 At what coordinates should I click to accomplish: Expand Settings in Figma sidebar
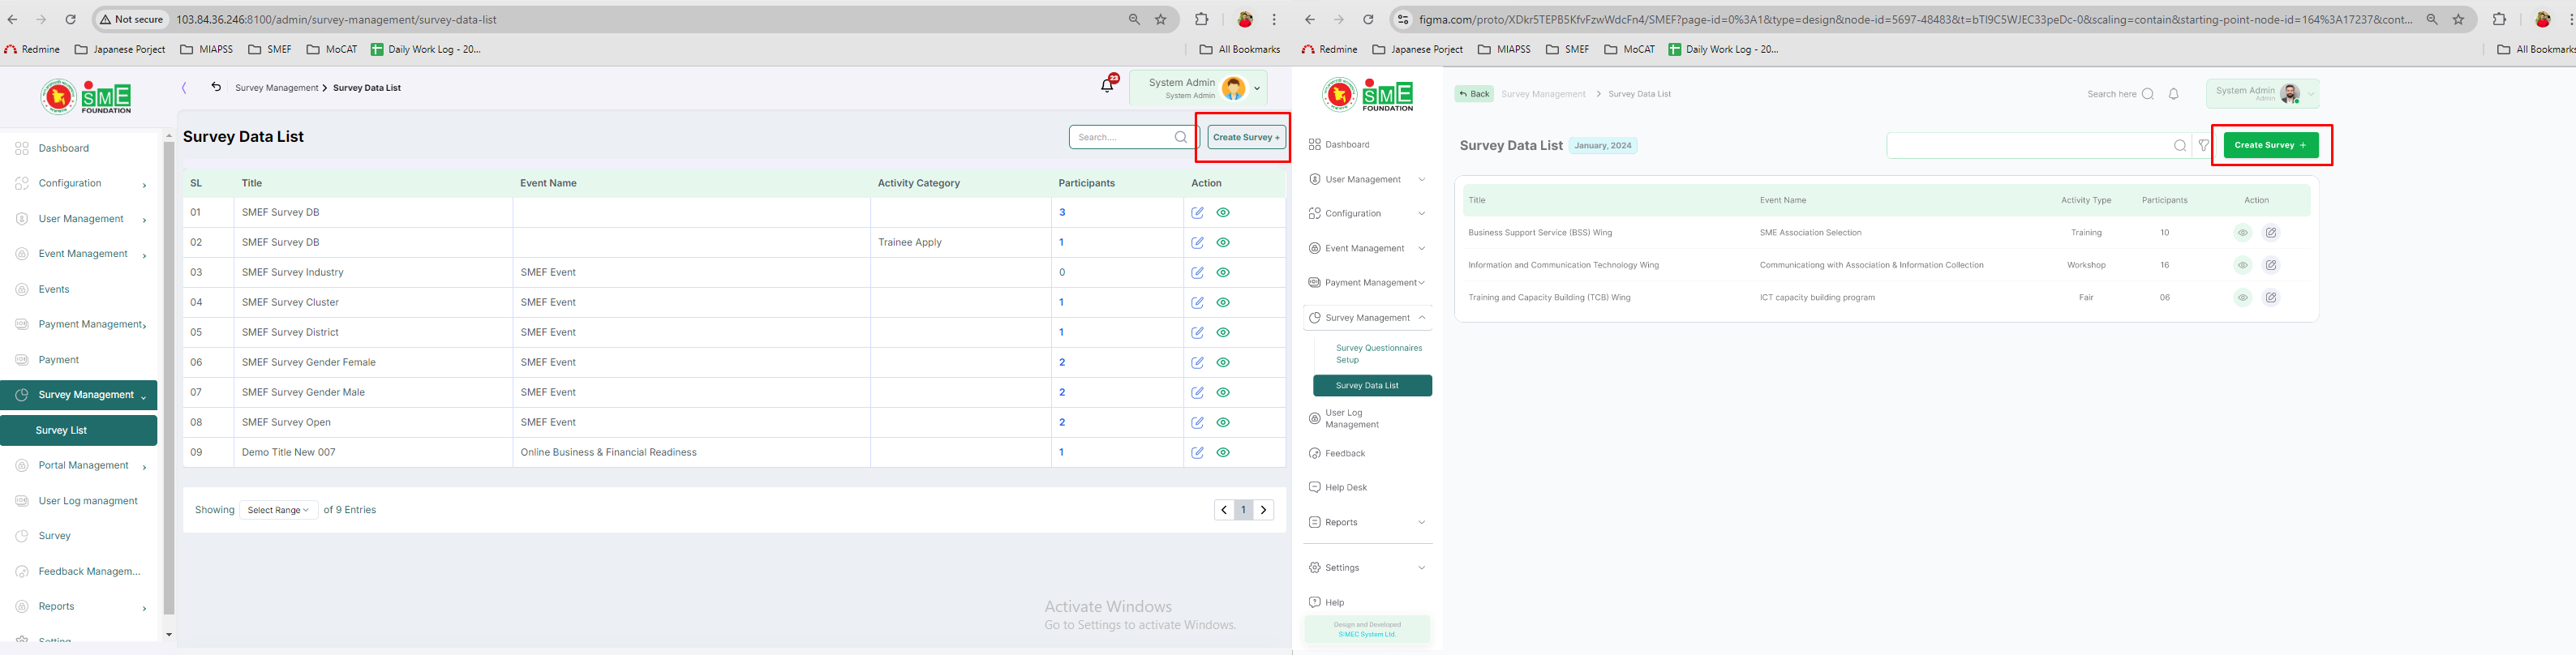[1421, 568]
